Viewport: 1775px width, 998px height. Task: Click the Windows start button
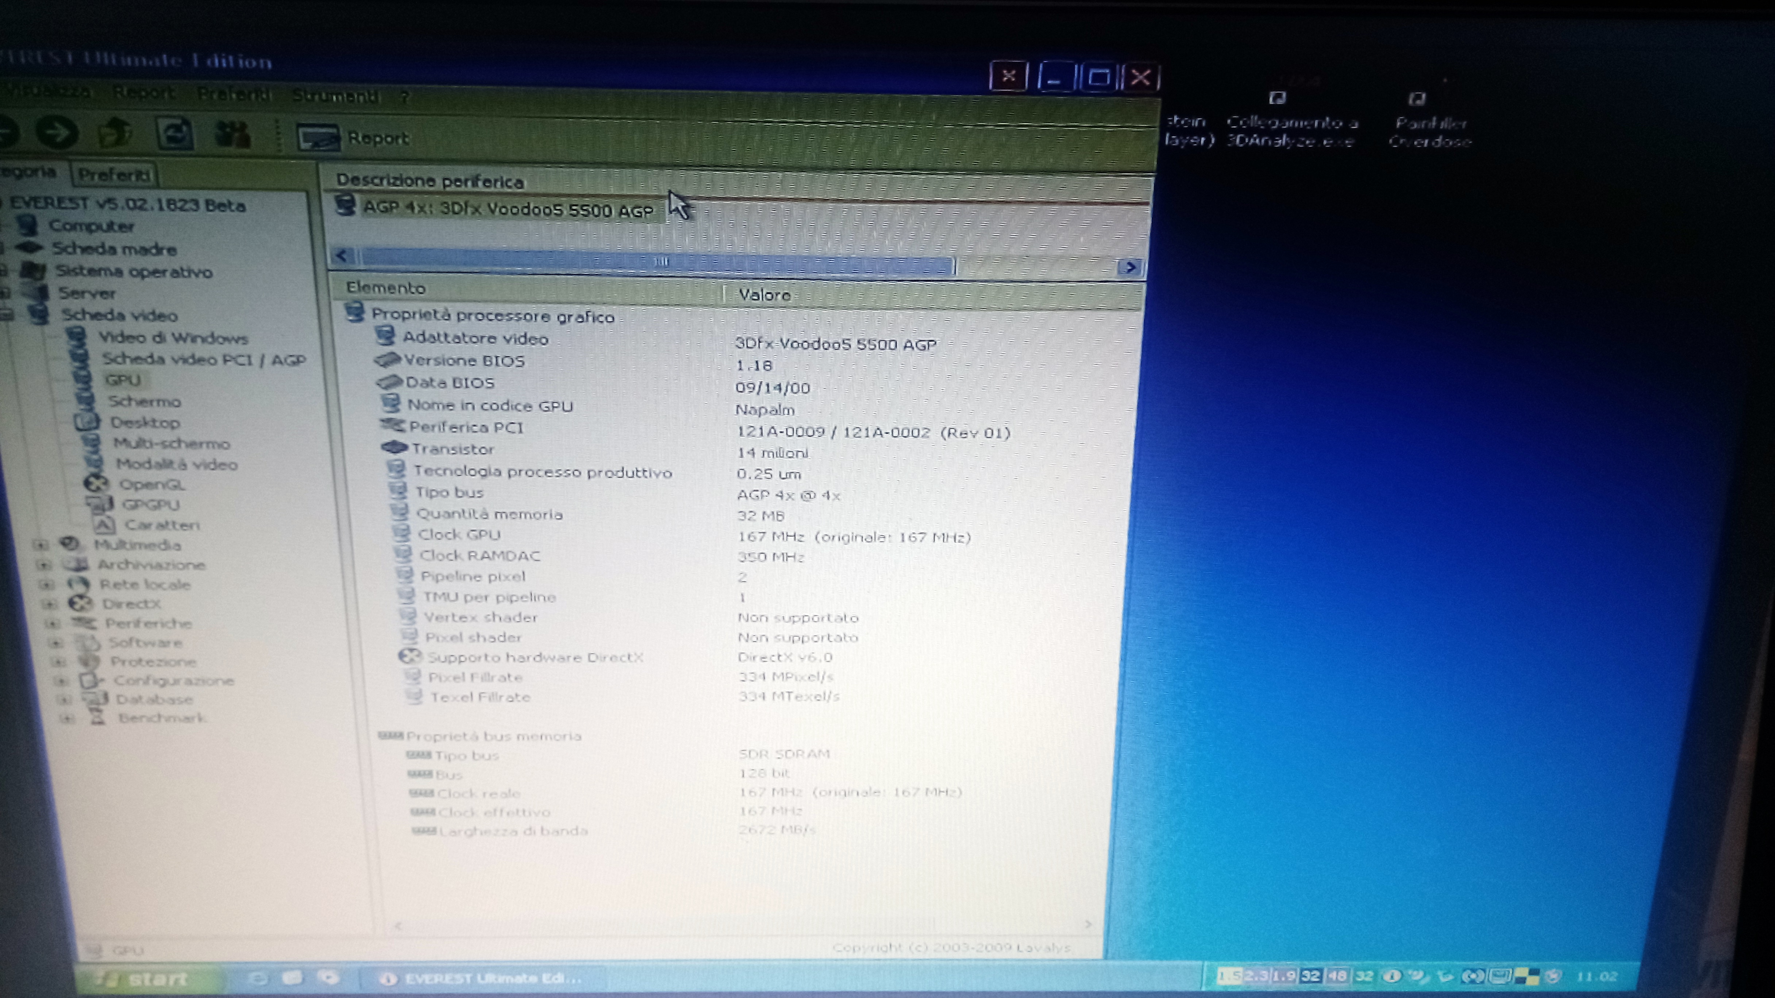coord(150,978)
